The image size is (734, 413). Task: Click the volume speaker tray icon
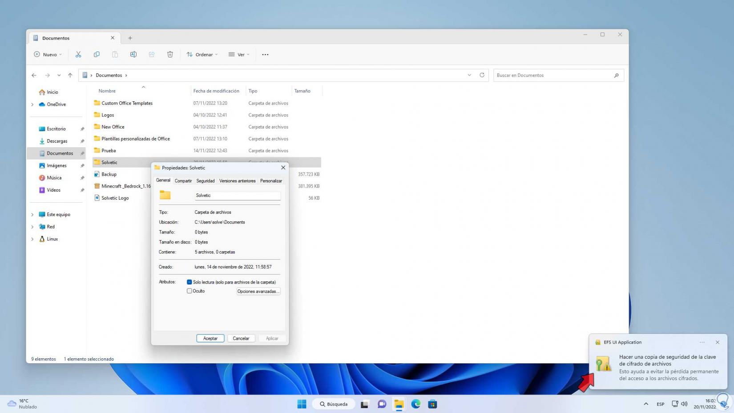(x=684, y=404)
